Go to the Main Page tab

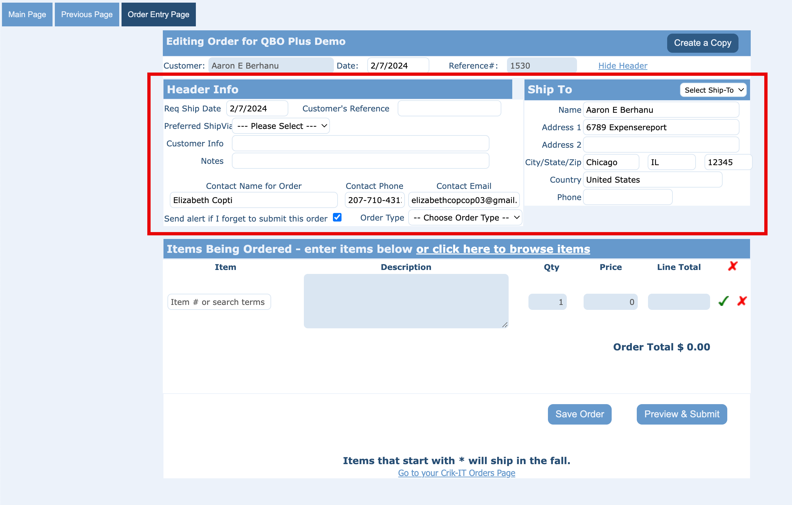click(x=27, y=15)
